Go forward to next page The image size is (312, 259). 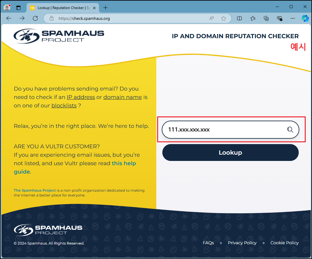22,18
